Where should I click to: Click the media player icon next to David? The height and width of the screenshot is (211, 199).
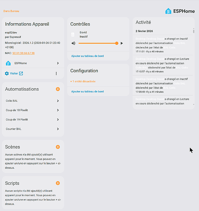click(x=73, y=35)
